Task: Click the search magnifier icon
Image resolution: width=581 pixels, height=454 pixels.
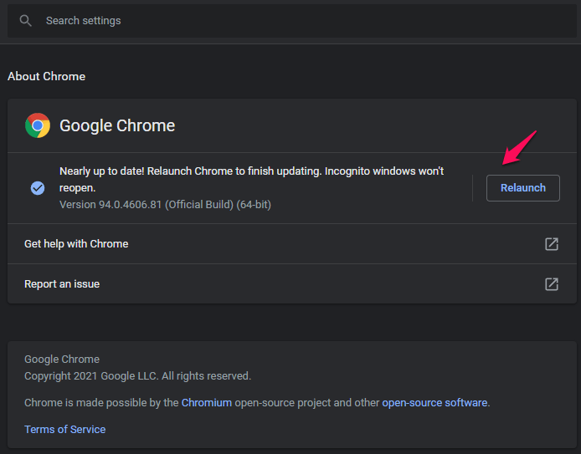Action: point(26,21)
